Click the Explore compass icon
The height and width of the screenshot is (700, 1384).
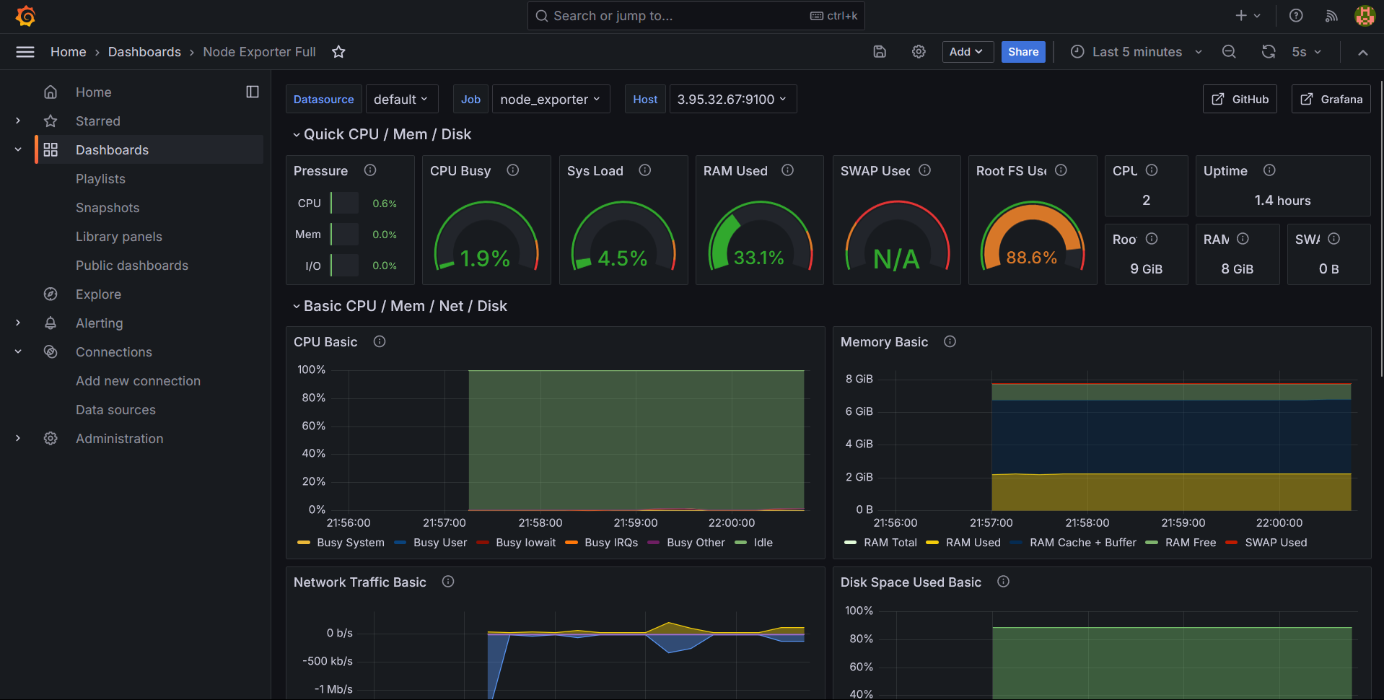(51, 294)
